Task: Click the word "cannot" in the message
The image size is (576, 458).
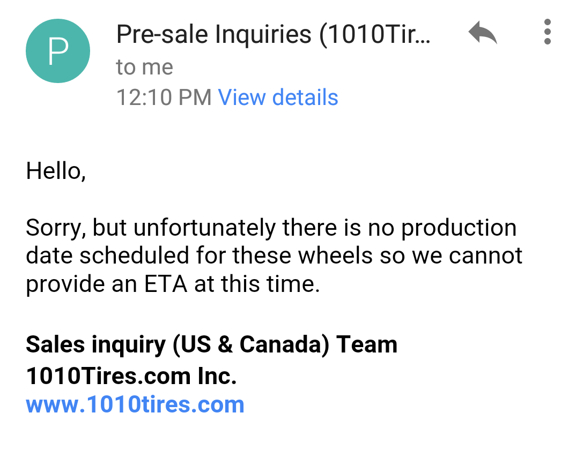Action: (485, 256)
